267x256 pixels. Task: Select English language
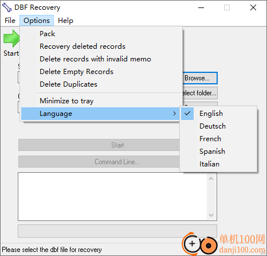[219, 114]
